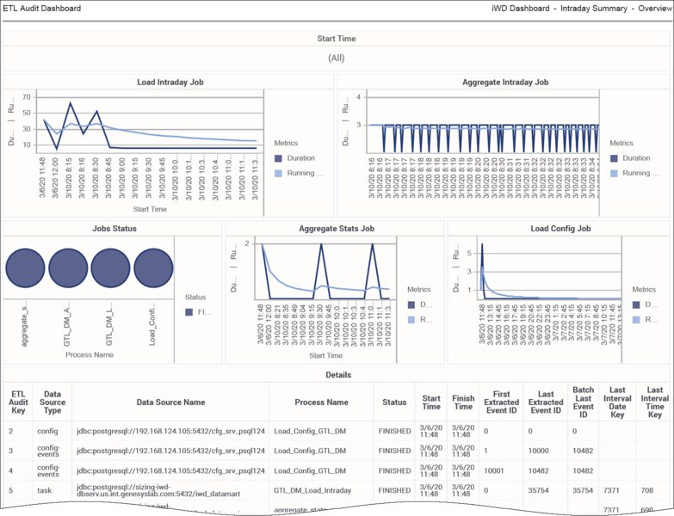Click the Status legend swatch in Jobs Status
This screenshot has height=516, width=674.
tap(189, 312)
